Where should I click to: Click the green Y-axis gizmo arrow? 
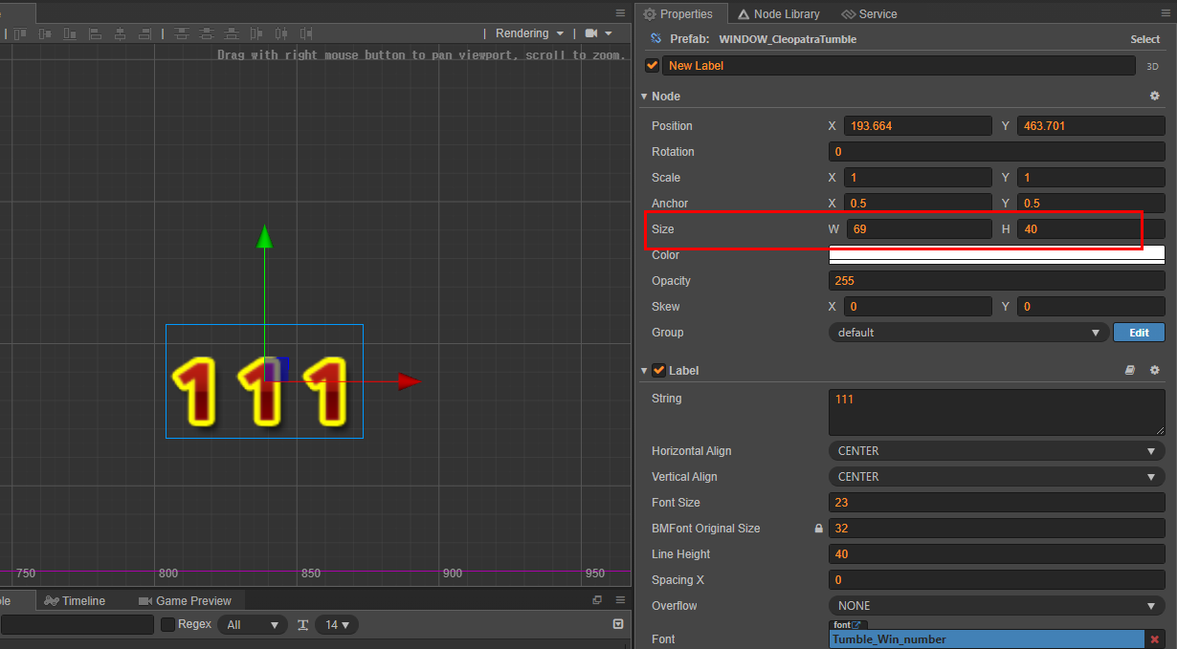tap(265, 236)
